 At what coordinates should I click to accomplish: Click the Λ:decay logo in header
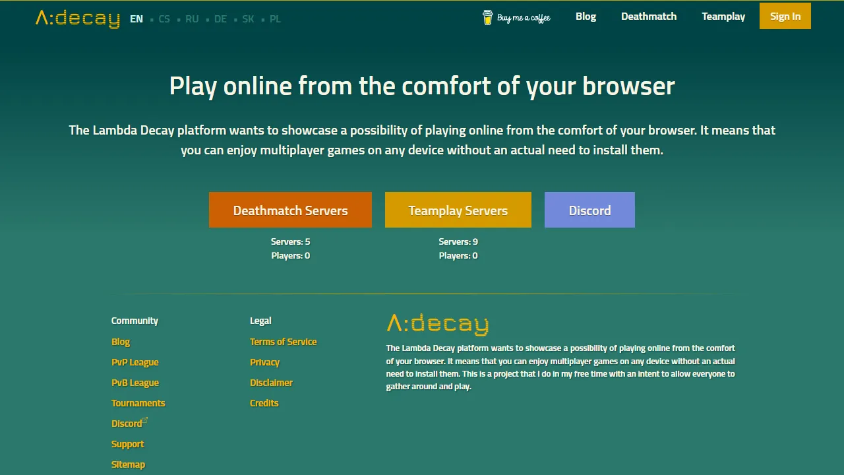point(76,18)
